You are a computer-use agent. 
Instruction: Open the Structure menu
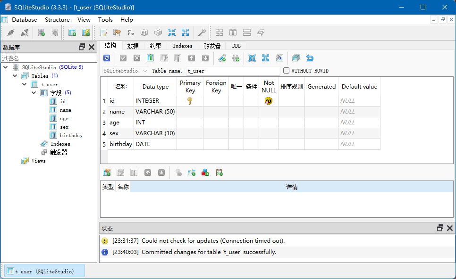coord(57,20)
